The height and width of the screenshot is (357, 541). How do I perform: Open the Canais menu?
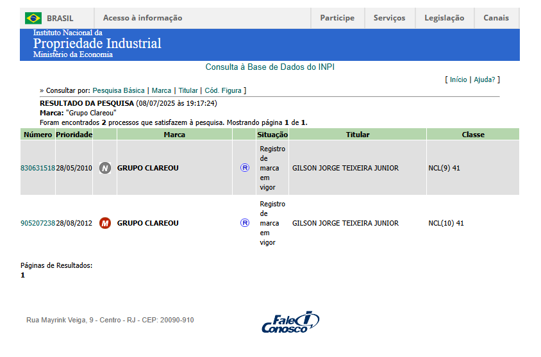pos(496,18)
